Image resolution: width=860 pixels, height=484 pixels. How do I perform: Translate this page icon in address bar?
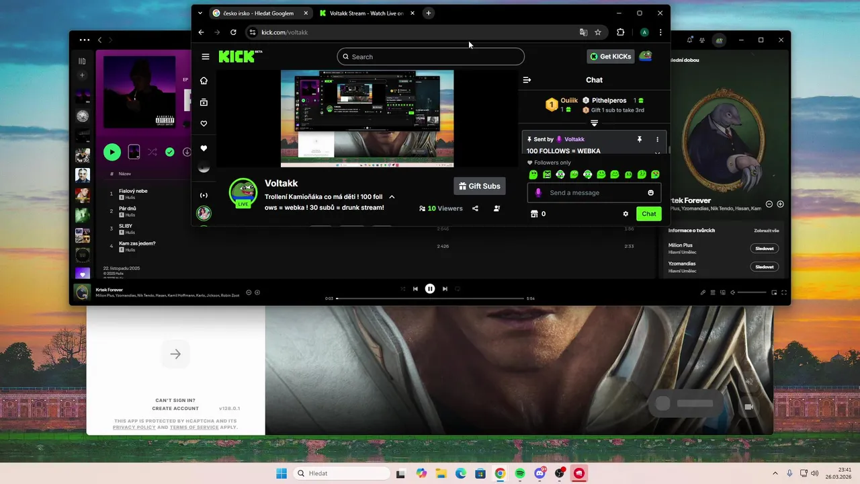coord(583,32)
